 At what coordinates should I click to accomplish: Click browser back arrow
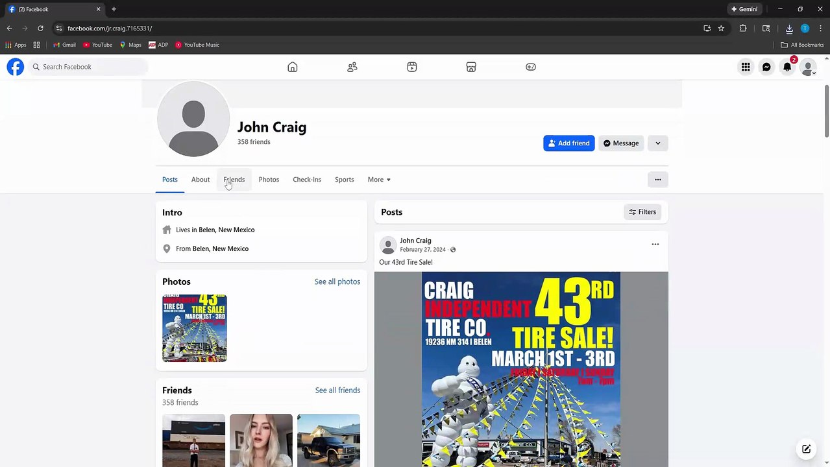[x=9, y=29]
